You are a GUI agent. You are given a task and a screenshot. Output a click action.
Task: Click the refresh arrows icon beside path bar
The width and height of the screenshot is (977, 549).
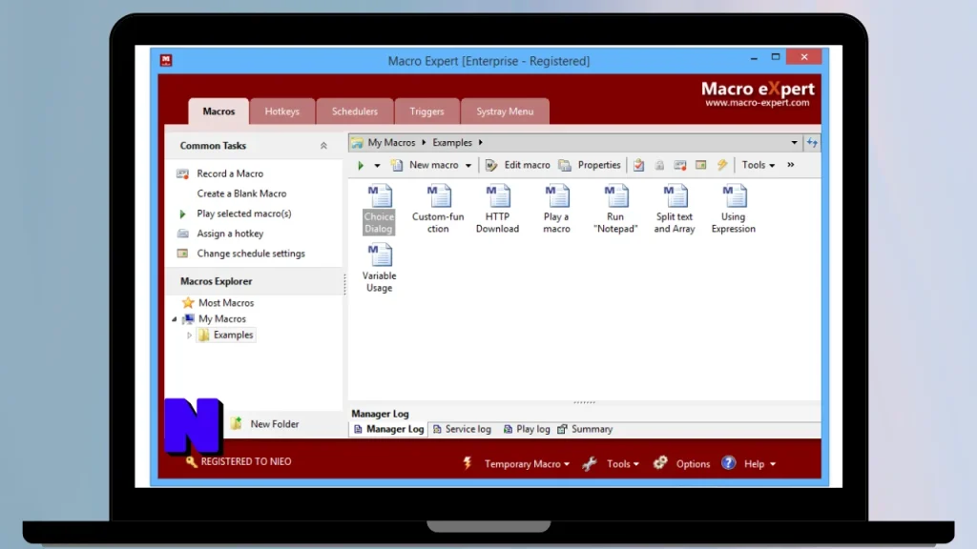(812, 143)
